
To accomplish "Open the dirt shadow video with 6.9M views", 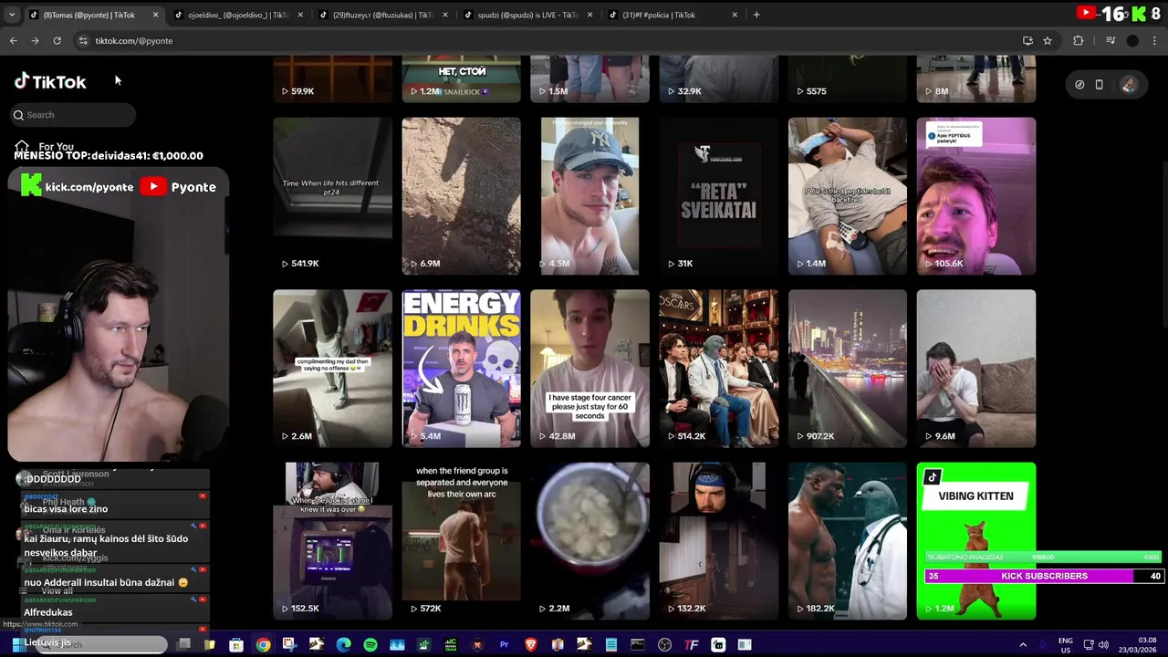I will pos(462,196).
